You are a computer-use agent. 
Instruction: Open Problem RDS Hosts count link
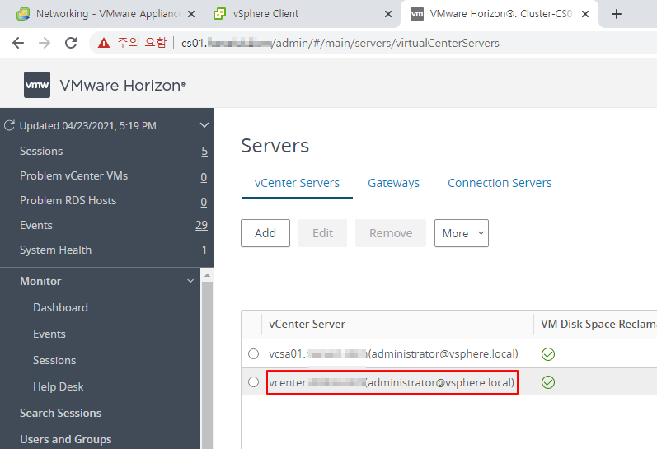[x=204, y=202]
